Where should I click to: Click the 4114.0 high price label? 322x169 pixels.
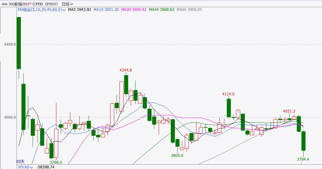pos(228,94)
